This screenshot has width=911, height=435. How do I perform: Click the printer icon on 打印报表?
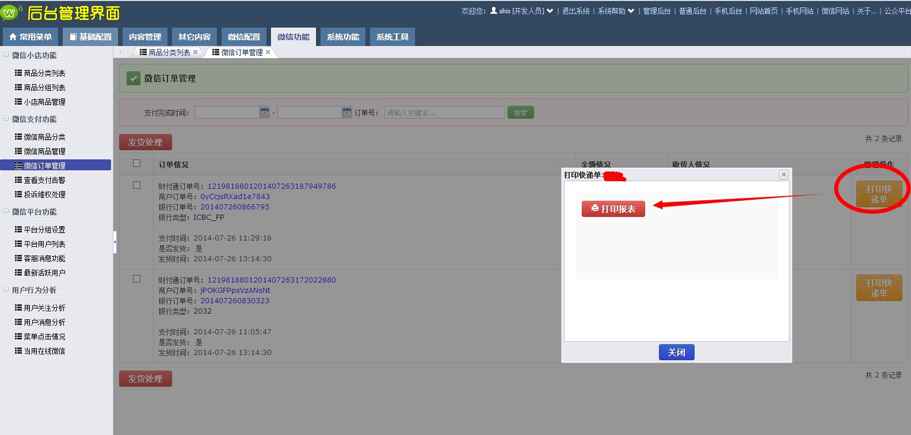pos(595,208)
